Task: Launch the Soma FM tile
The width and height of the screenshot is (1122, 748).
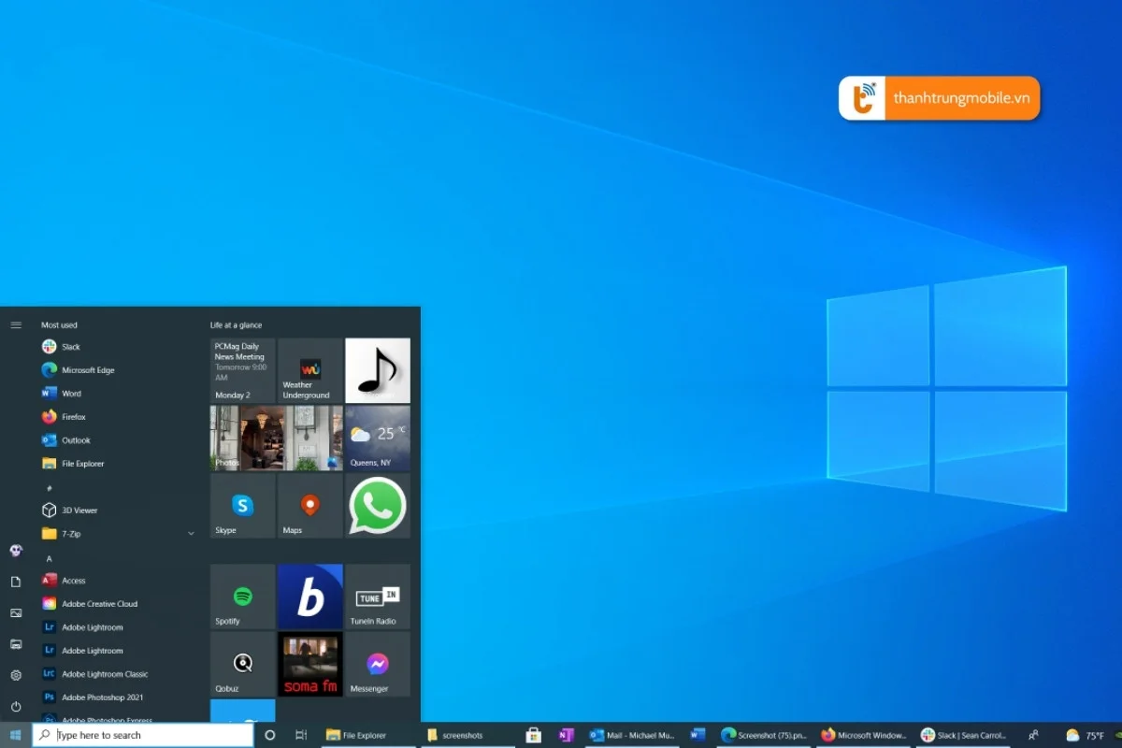Action: pyautogui.click(x=309, y=664)
